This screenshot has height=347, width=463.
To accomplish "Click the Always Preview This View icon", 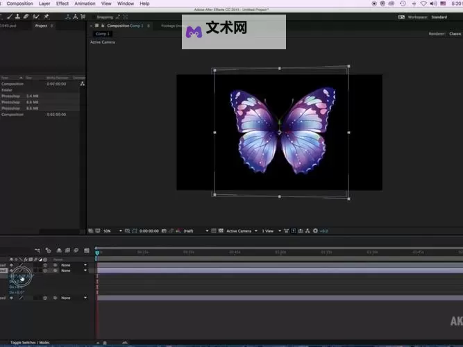I will pyautogui.click(x=91, y=231).
